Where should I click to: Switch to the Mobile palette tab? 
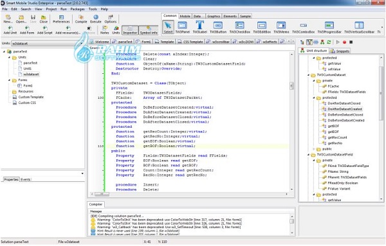tap(185, 16)
